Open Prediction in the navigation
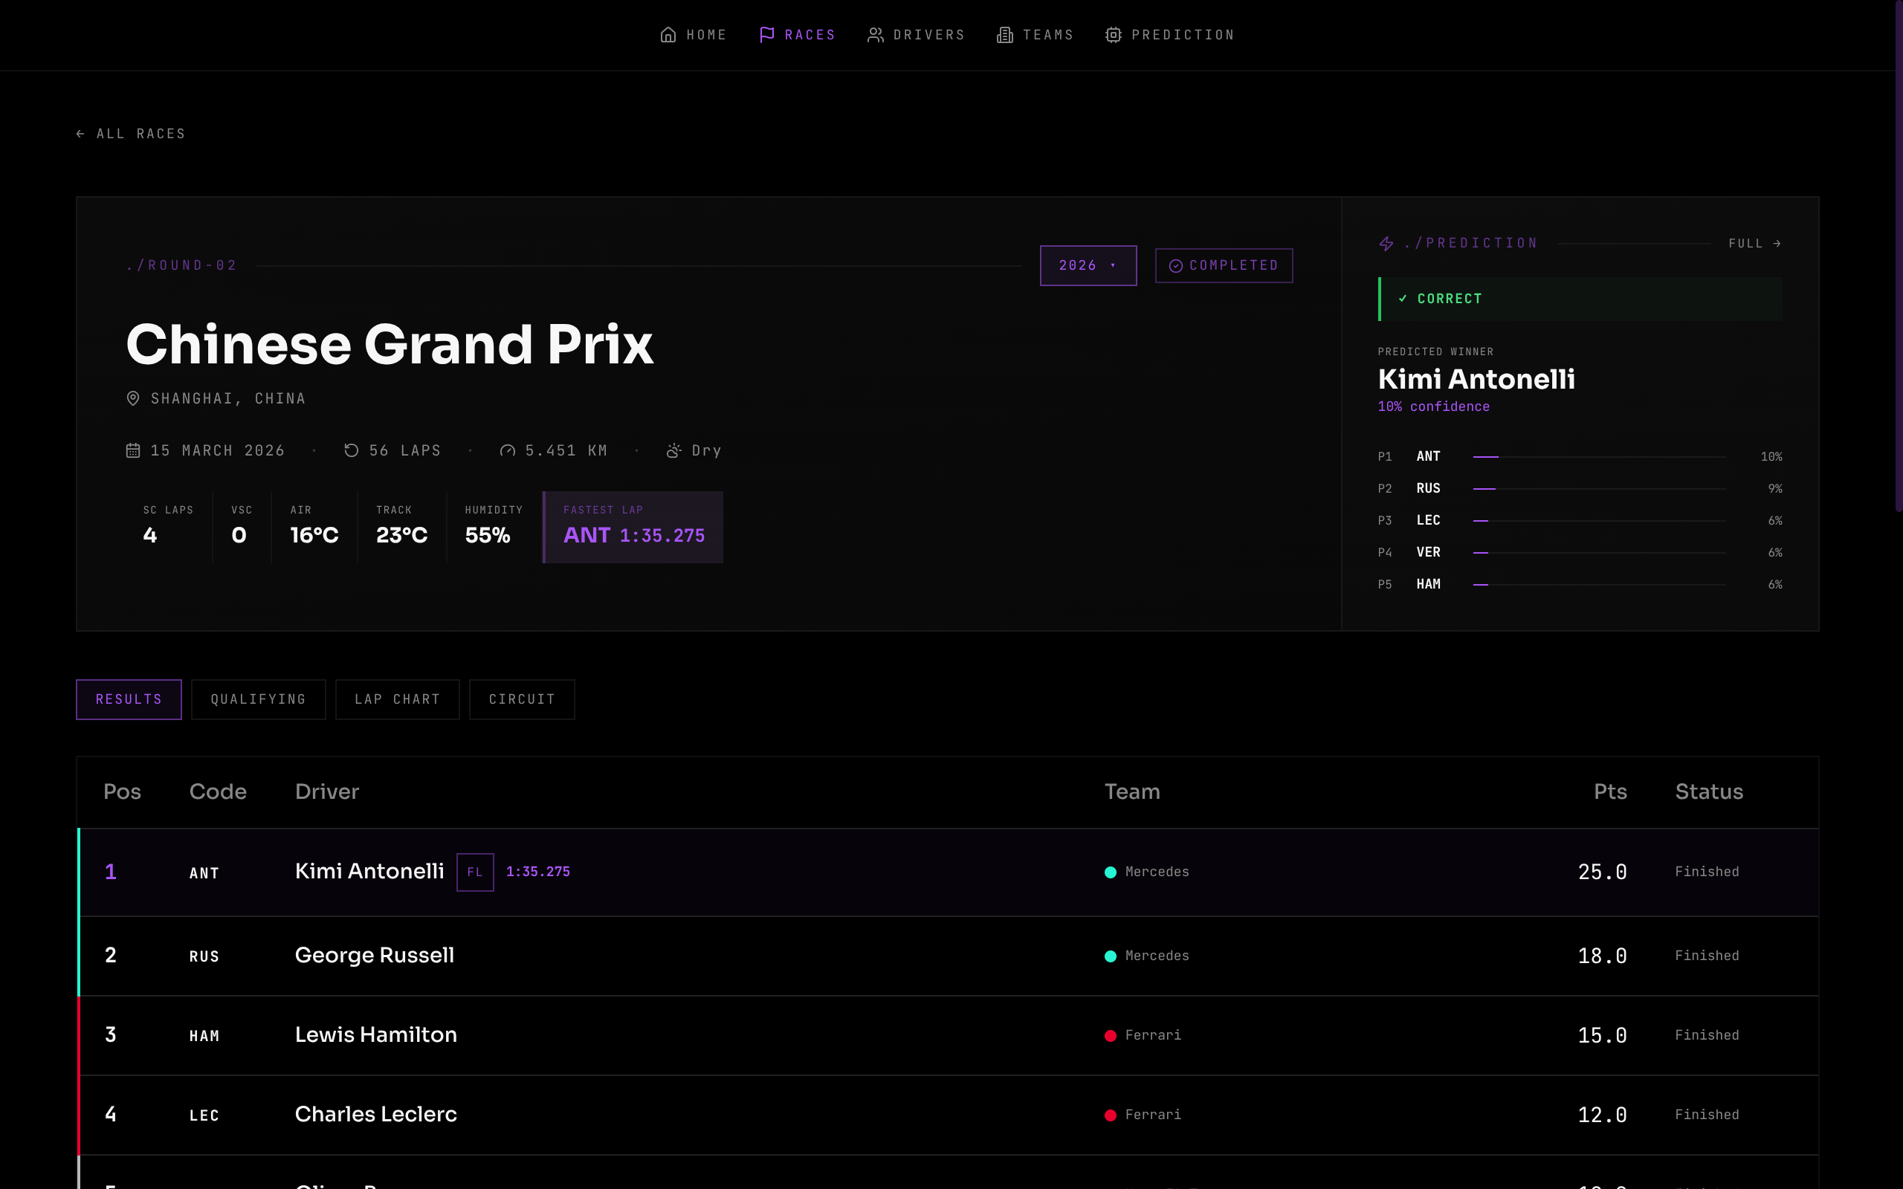 point(1169,35)
